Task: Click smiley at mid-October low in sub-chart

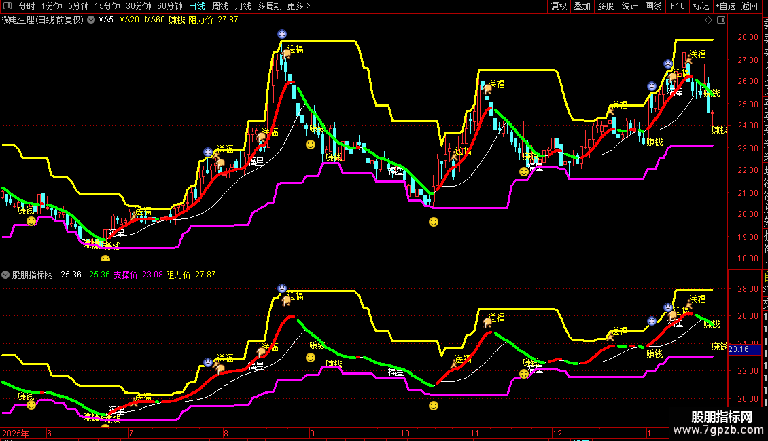Action: point(434,406)
